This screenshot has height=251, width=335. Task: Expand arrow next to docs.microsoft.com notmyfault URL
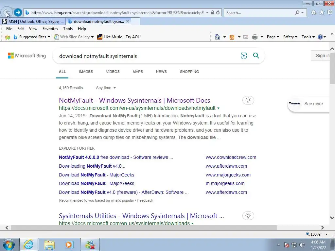click(x=218, y=108)
